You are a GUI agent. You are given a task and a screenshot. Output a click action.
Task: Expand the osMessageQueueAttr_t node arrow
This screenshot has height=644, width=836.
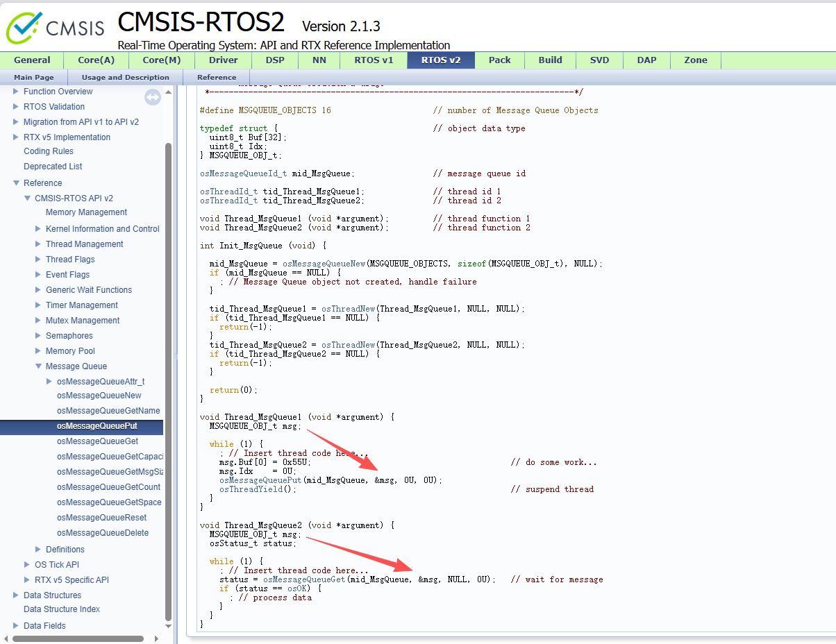click(49, 382)
